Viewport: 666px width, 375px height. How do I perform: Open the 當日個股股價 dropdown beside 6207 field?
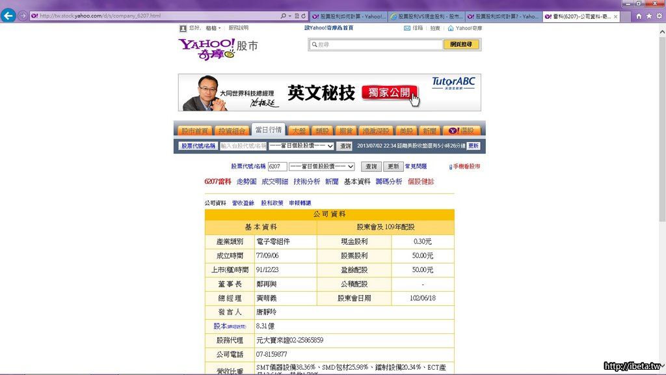(351, 167)
